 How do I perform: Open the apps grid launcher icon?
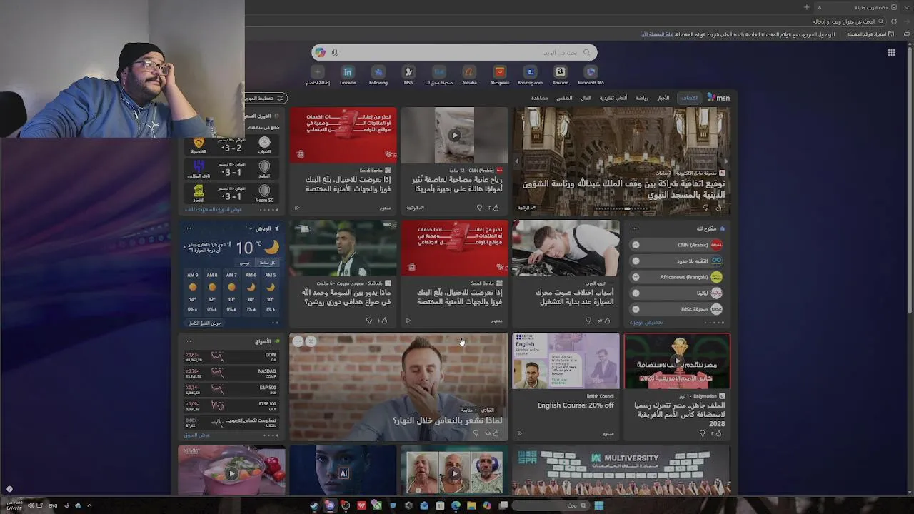(x=891, y=52)
